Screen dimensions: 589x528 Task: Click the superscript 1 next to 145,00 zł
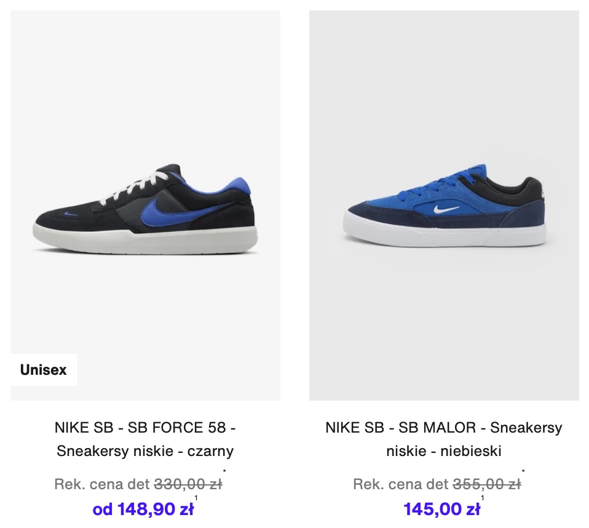tap(483, 498)
